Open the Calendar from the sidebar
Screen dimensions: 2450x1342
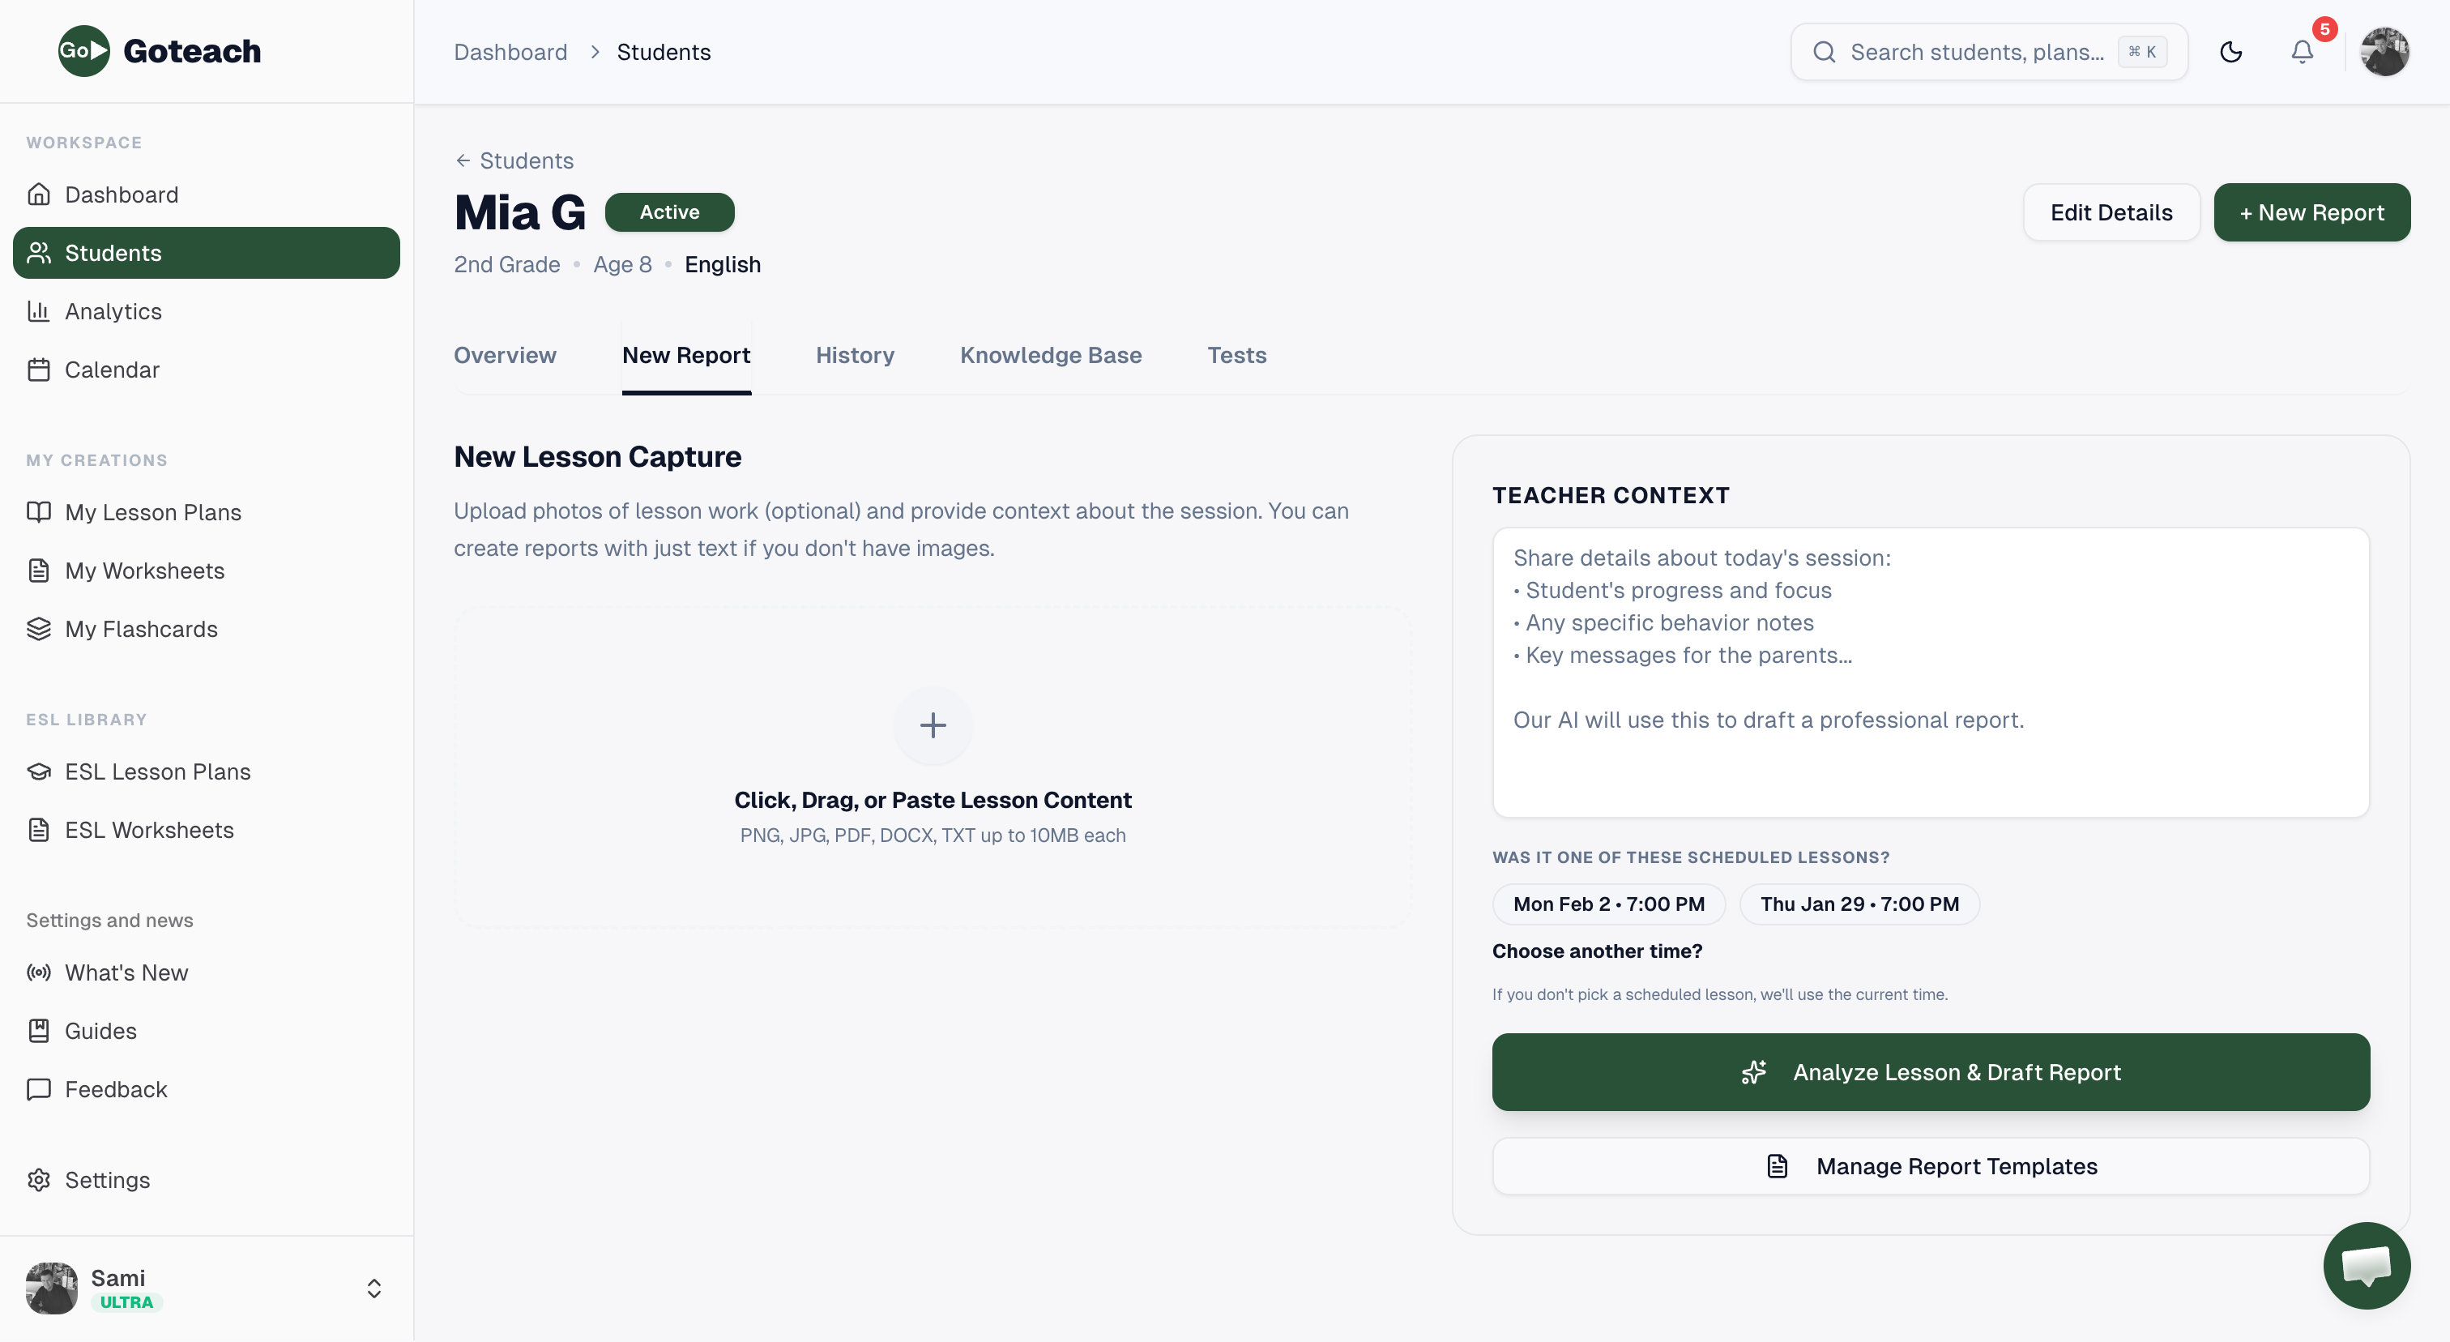(113, 369)
